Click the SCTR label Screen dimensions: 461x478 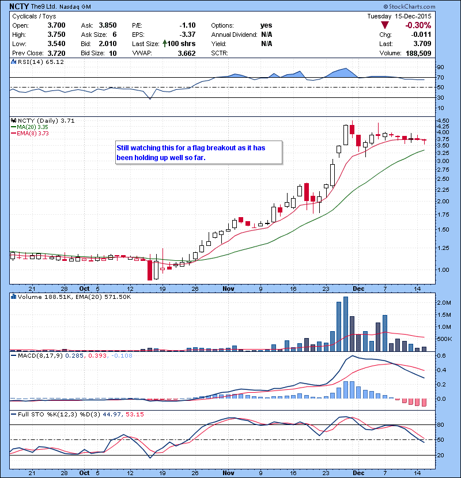point(220,54)
